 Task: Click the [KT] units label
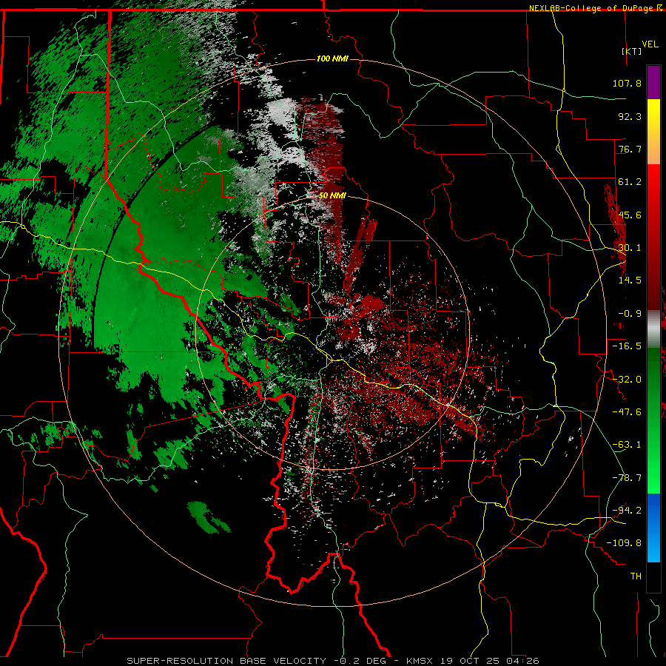(631, 51)
